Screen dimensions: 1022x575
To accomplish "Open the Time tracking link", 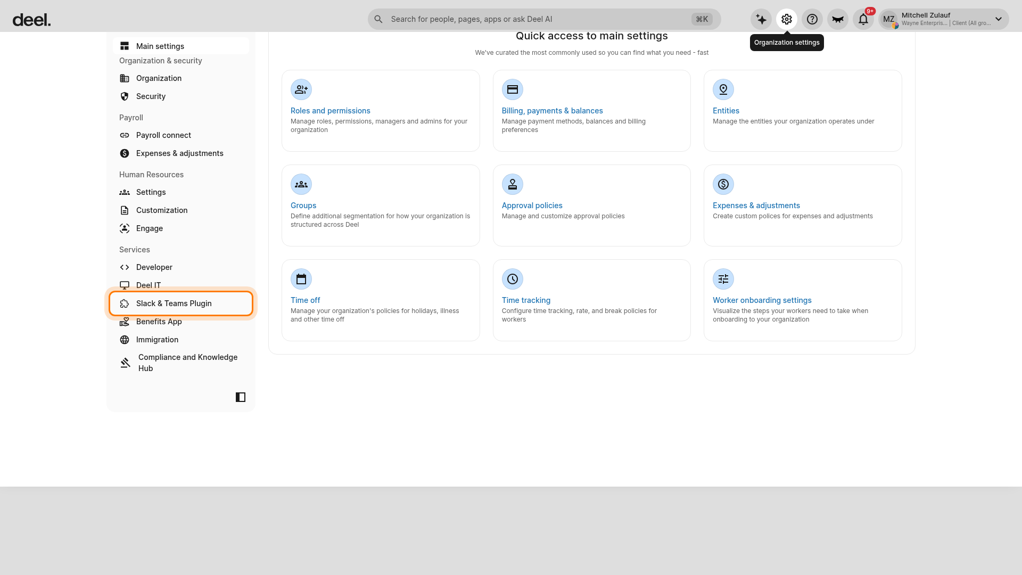I will coord(526,300).
